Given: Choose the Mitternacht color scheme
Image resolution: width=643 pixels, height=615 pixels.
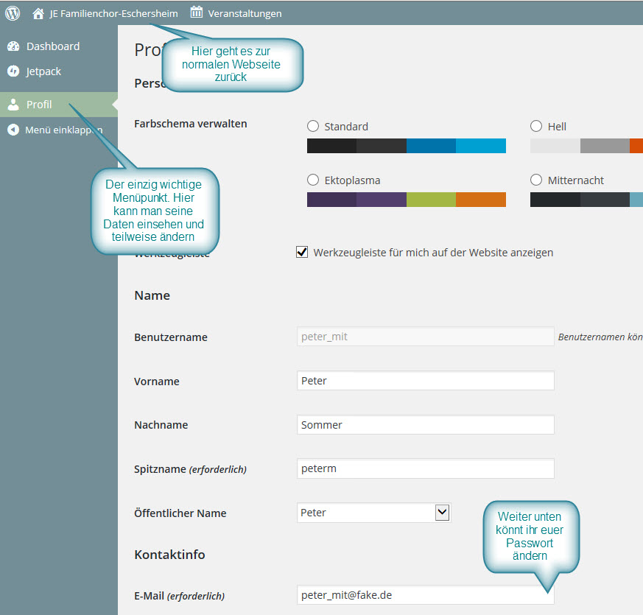Looking at the screenshot, I should 536,180.
